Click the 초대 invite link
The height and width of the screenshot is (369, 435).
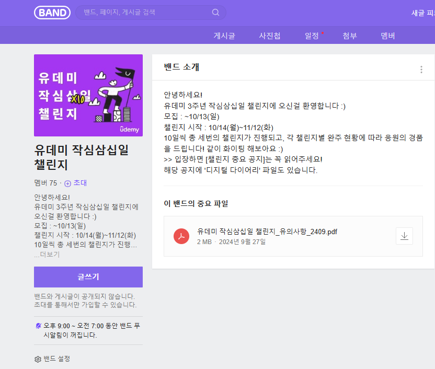[75, 183]
